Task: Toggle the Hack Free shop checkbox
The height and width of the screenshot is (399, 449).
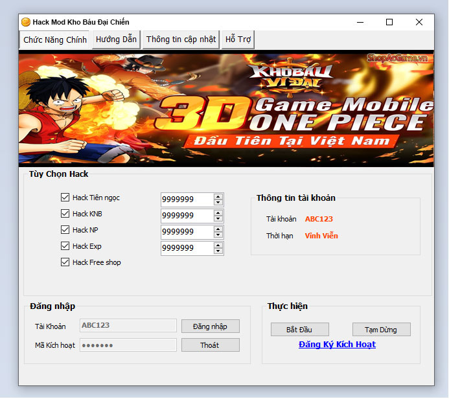Action: click(x=65, y=262)
